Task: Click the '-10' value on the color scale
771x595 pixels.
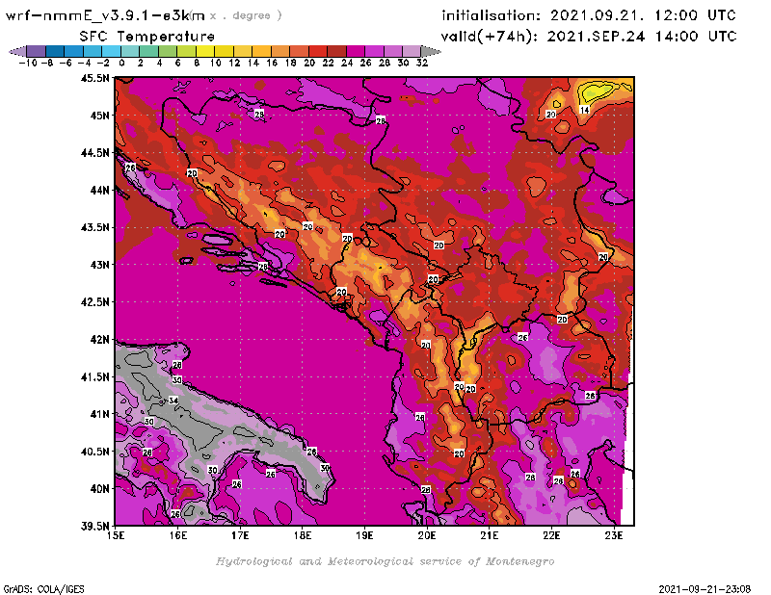Action: 28,63
